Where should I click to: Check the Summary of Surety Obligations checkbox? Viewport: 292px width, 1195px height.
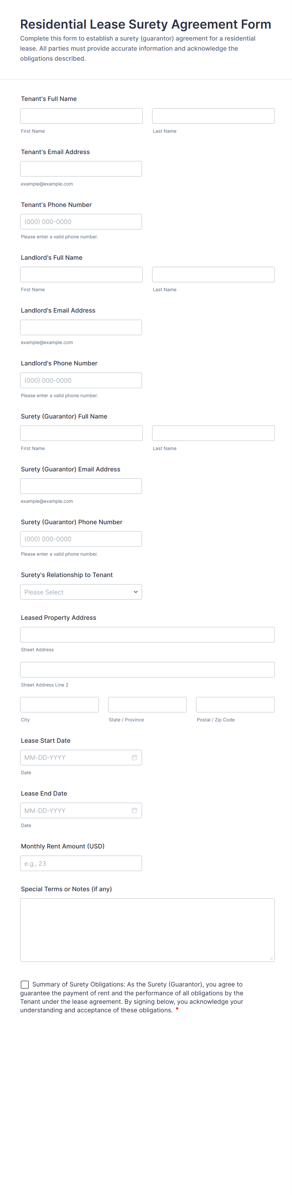[25, 984]
